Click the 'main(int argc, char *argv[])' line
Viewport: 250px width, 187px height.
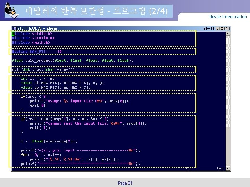(43, 70)
